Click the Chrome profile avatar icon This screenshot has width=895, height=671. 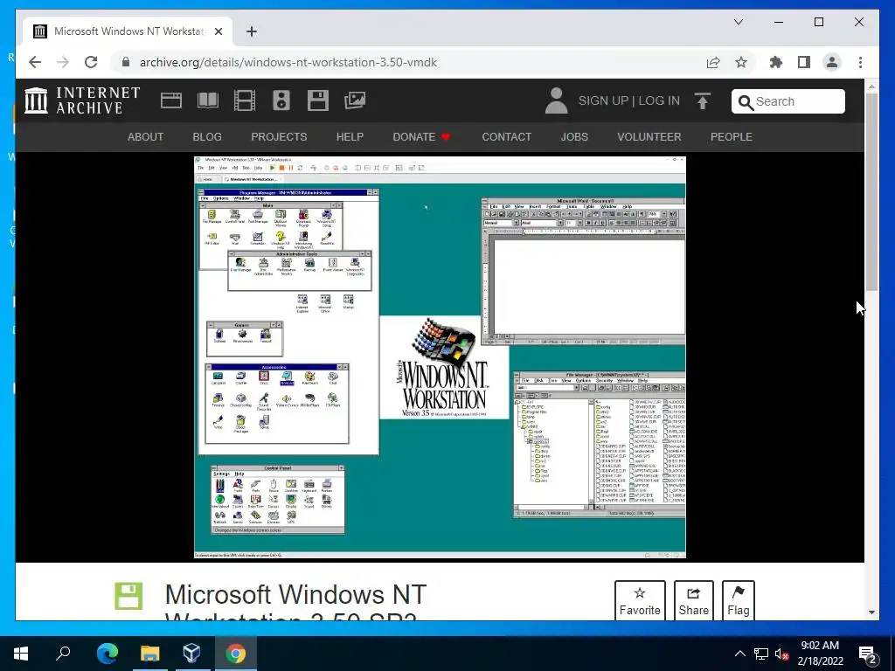tap(832, 62)
